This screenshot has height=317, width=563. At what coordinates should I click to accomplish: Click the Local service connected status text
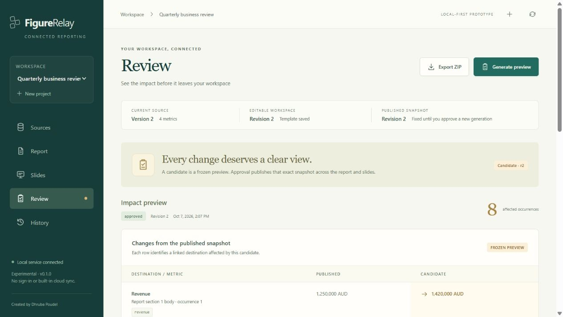coord(40,262)
